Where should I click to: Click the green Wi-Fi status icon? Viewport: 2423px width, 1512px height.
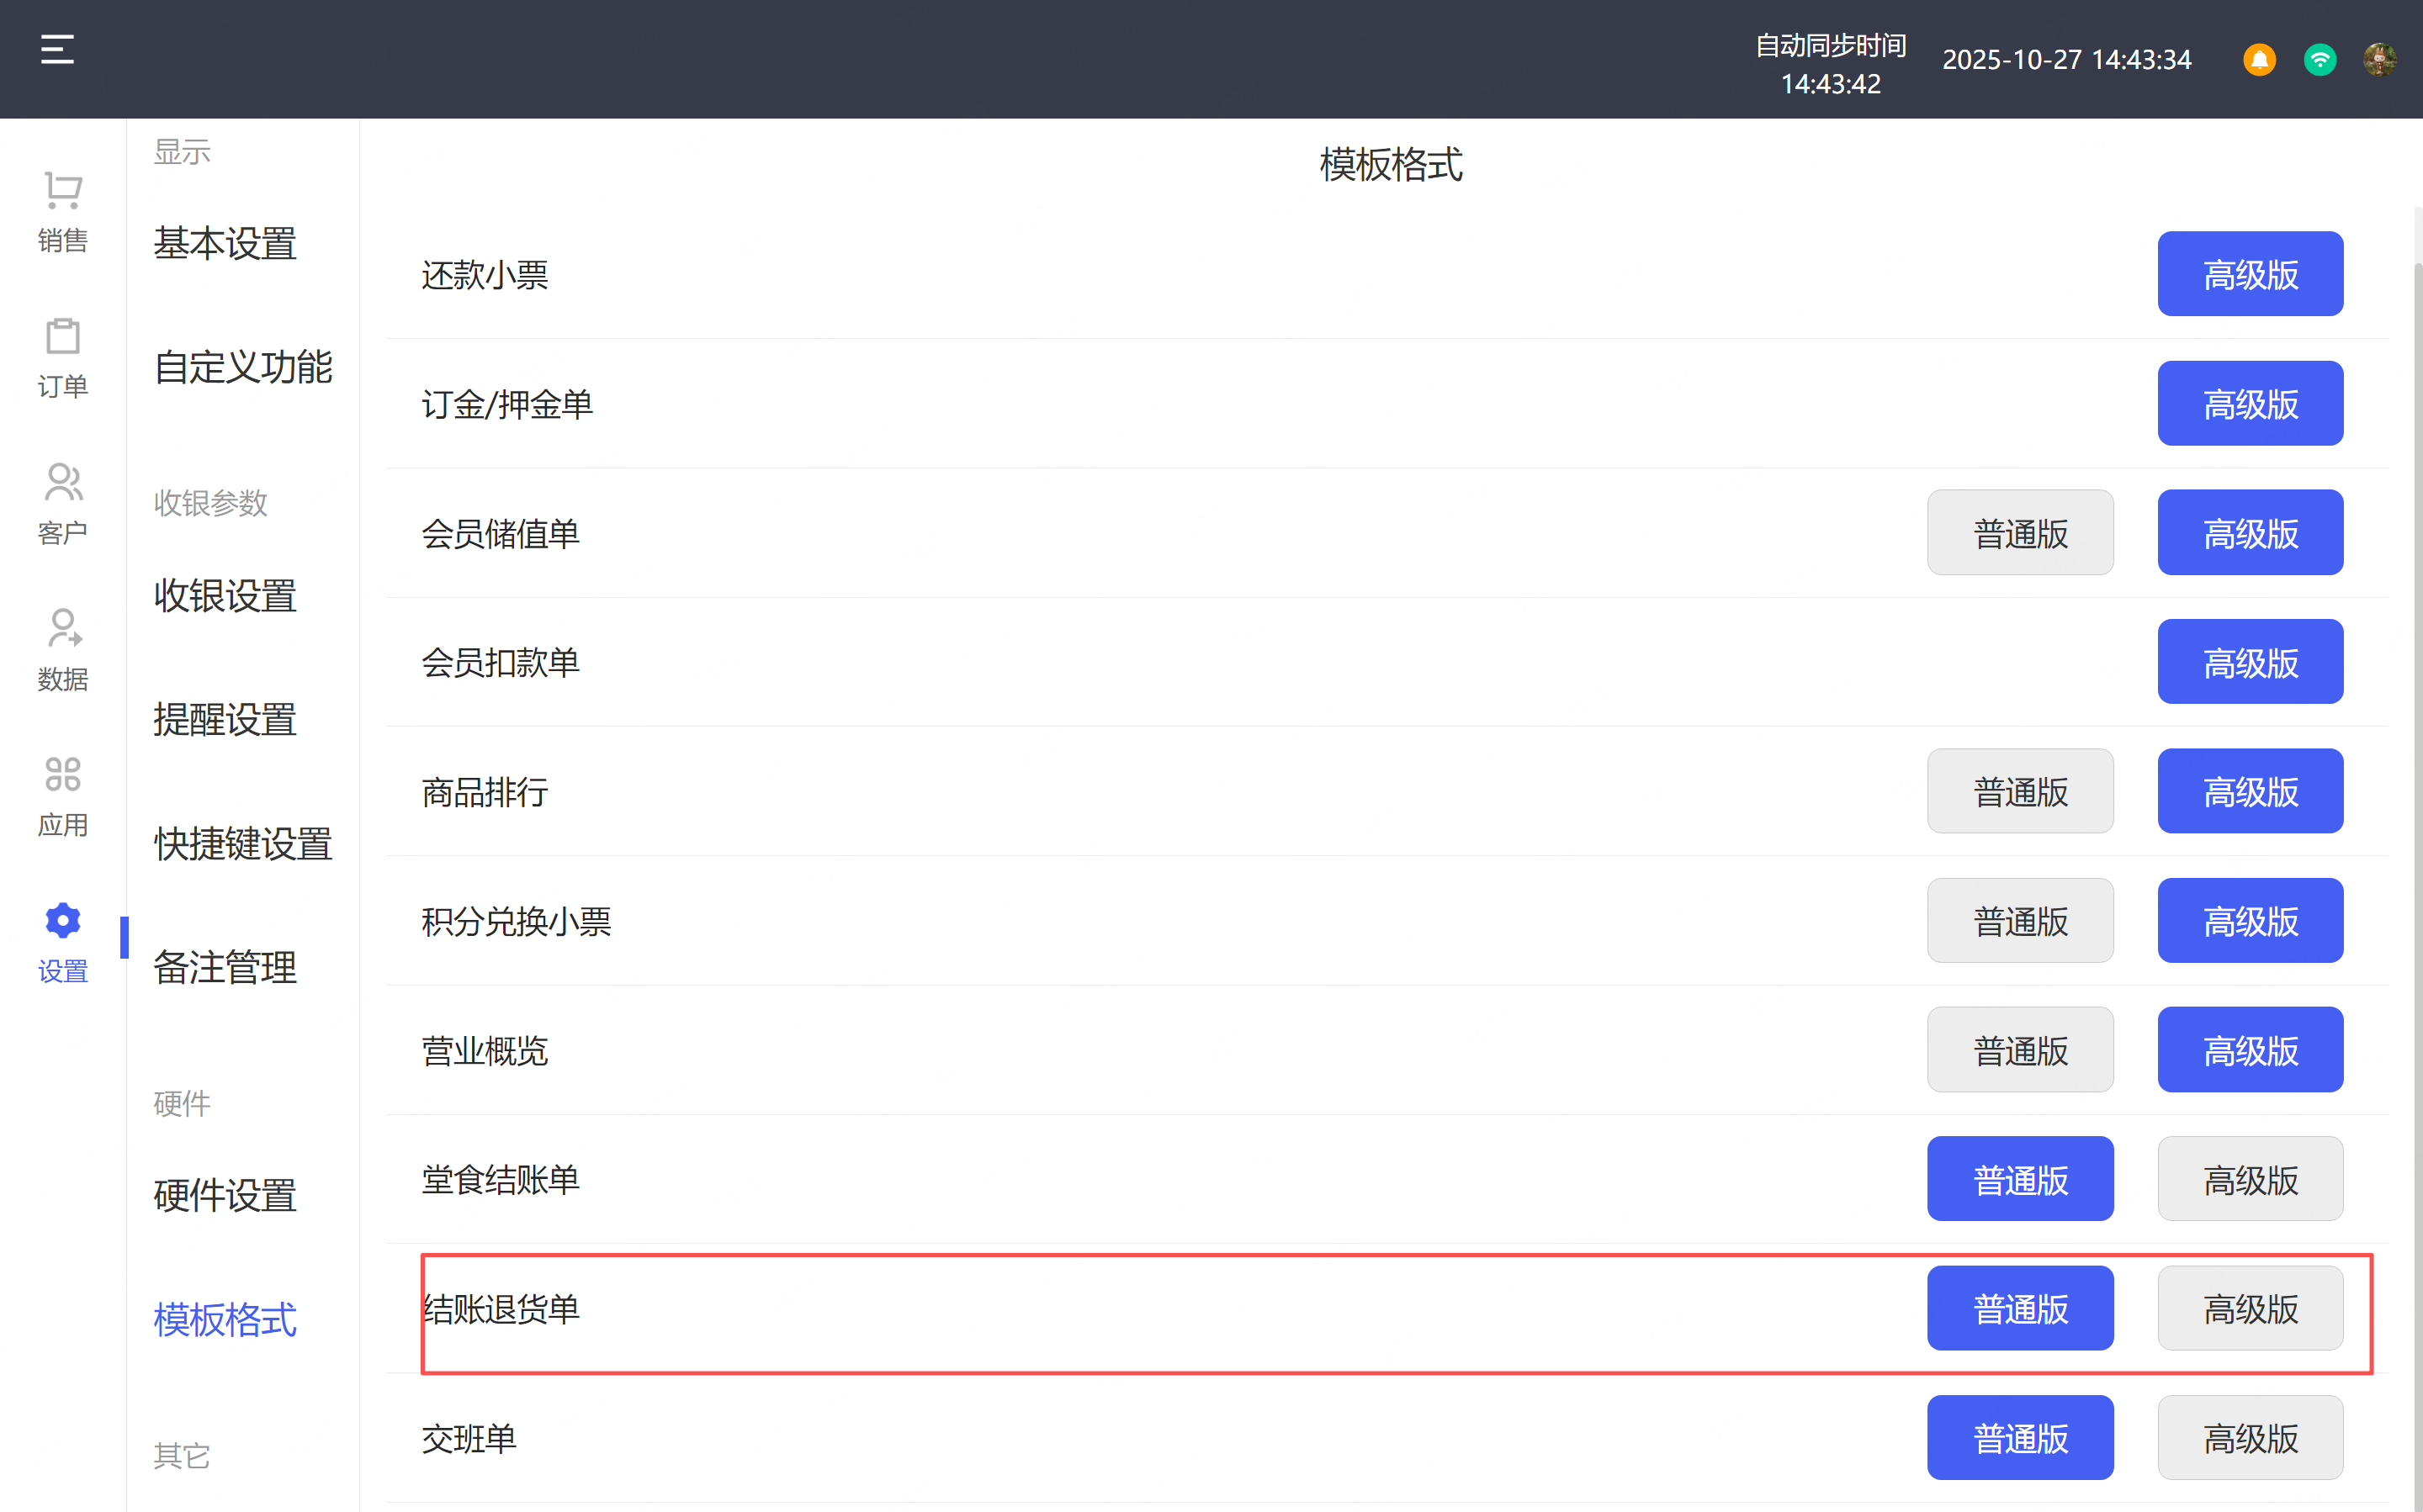(2319, 60)
